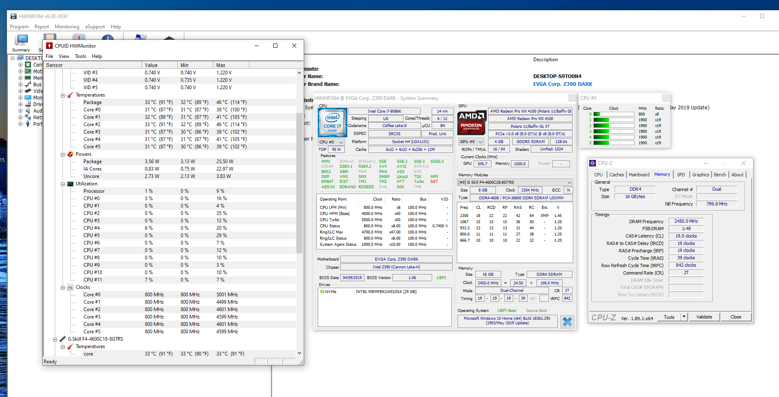Open the Tools menu in HWMonitor
The image size is (779, 397).
81,56
